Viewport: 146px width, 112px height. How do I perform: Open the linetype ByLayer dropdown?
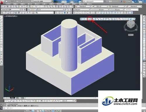(100, 10)
